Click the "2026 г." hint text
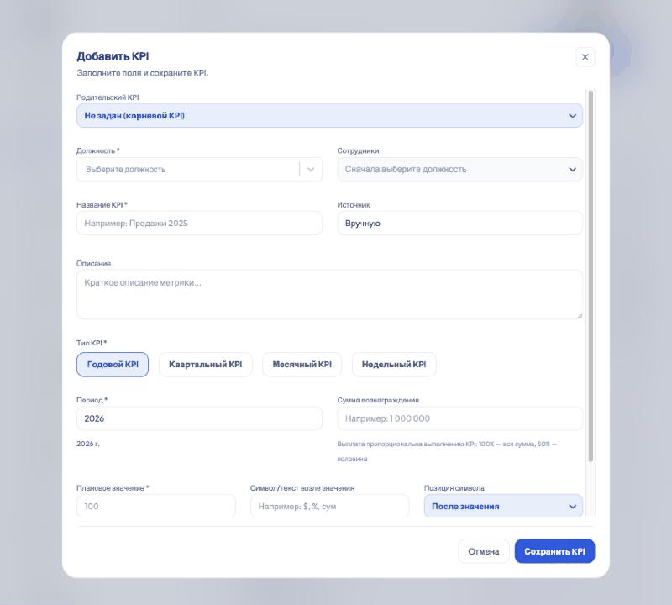Screen dimensions: 672x605 click(88, 444)
